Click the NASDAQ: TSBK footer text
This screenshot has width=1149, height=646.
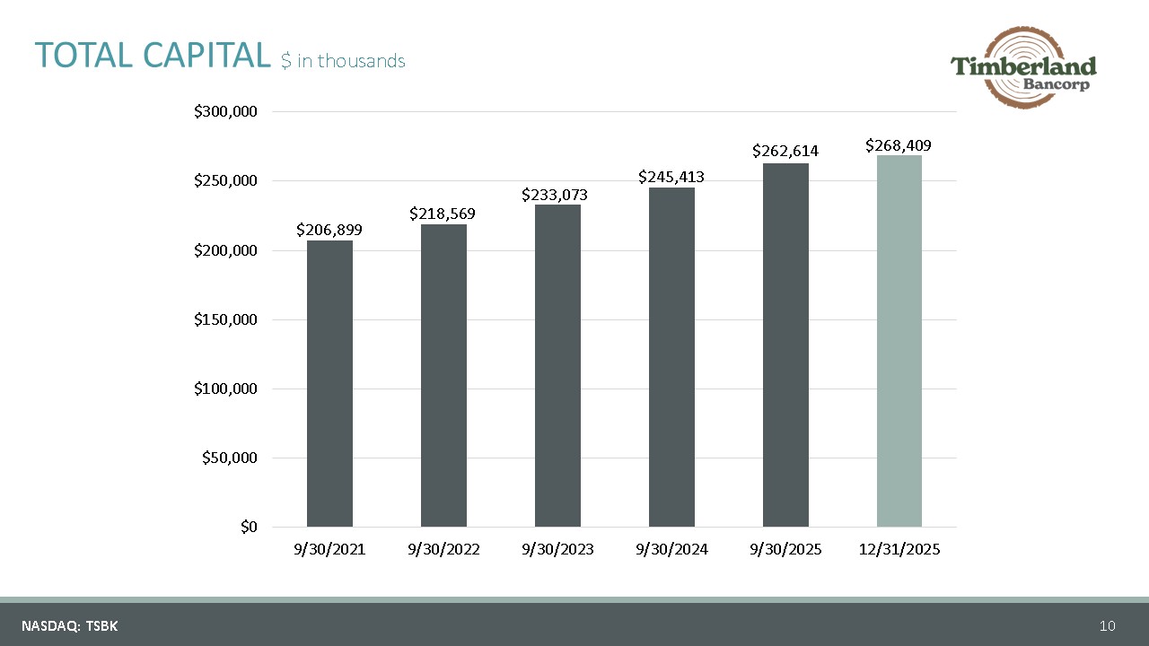pyautogui.click(x=69, y=625)
